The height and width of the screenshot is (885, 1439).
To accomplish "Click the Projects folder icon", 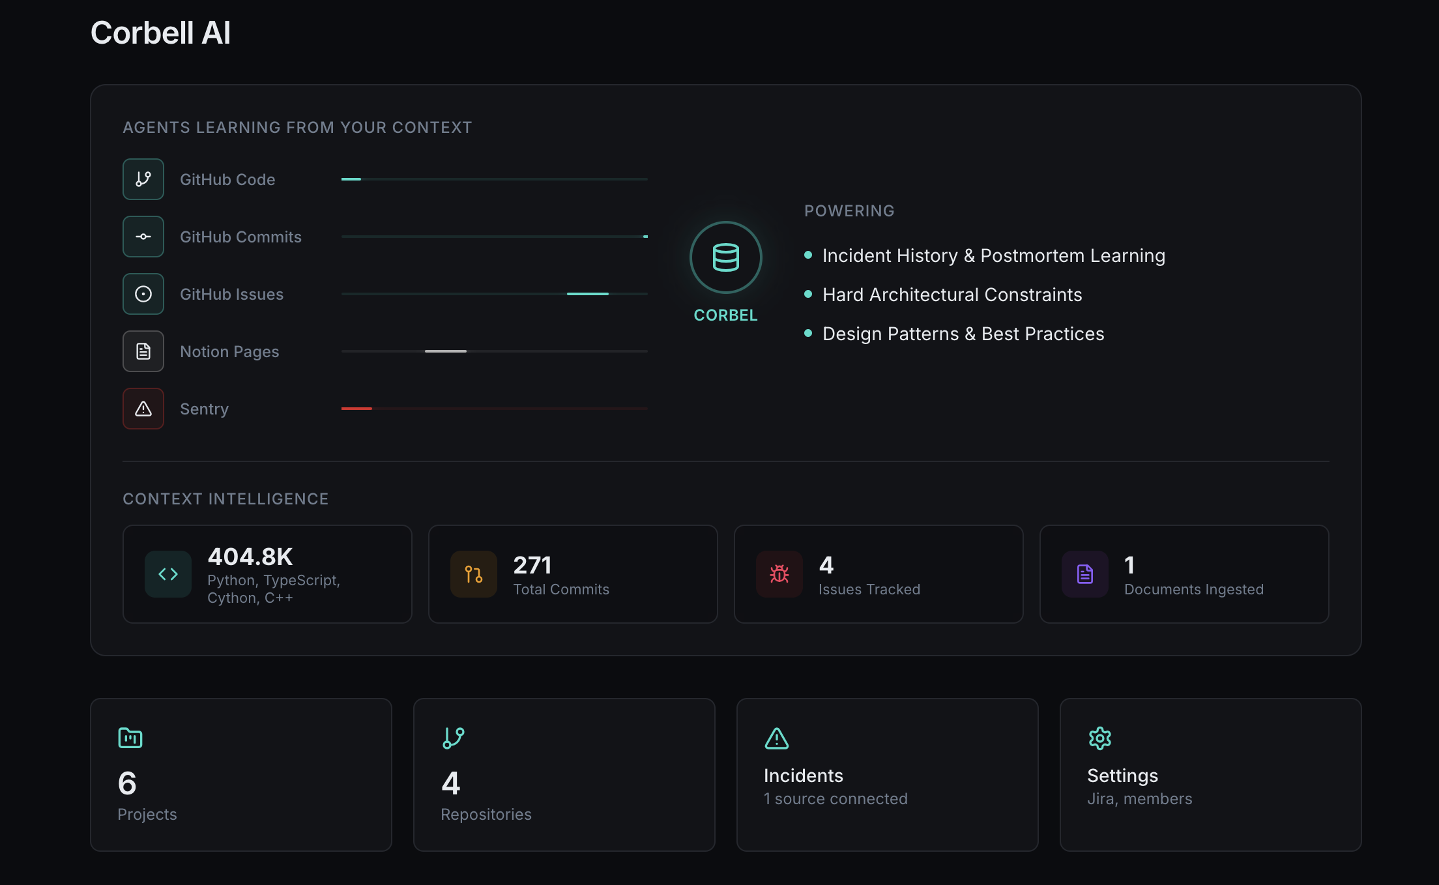I will [x=130, y=738].
